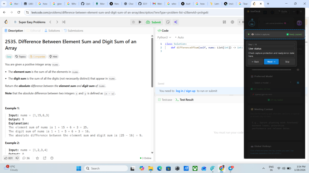Reload the browser page
The height and width of the screenshot is (173, 309).
tap(19, 12)
